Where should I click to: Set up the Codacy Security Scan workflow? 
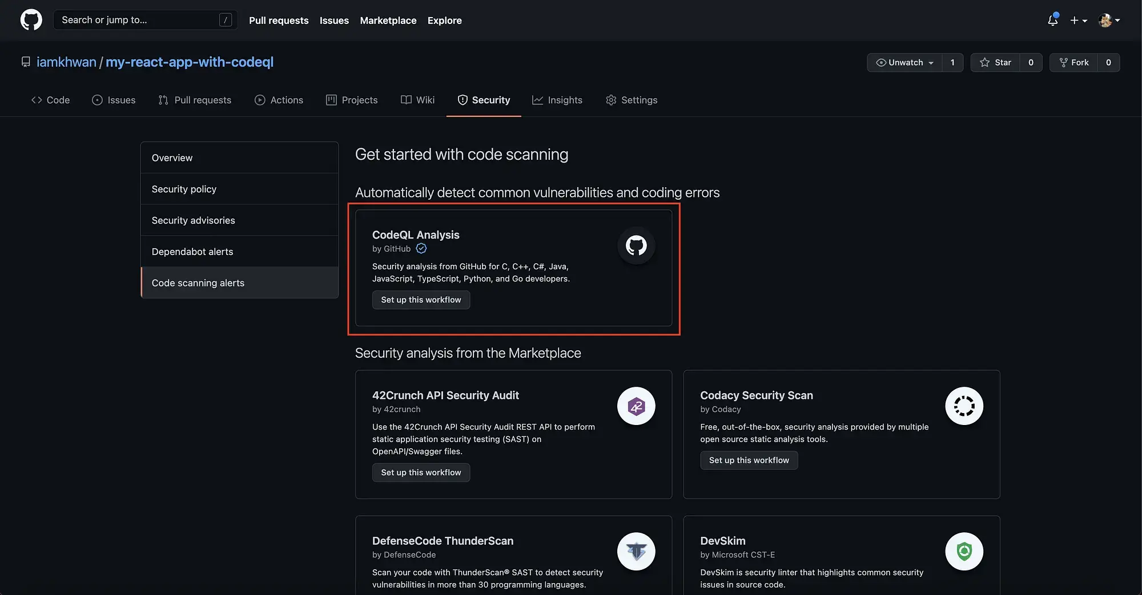point(749,460)
